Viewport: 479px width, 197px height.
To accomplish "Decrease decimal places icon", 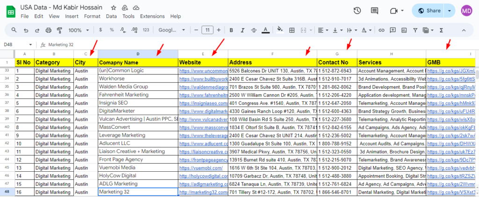I will 123,30.
